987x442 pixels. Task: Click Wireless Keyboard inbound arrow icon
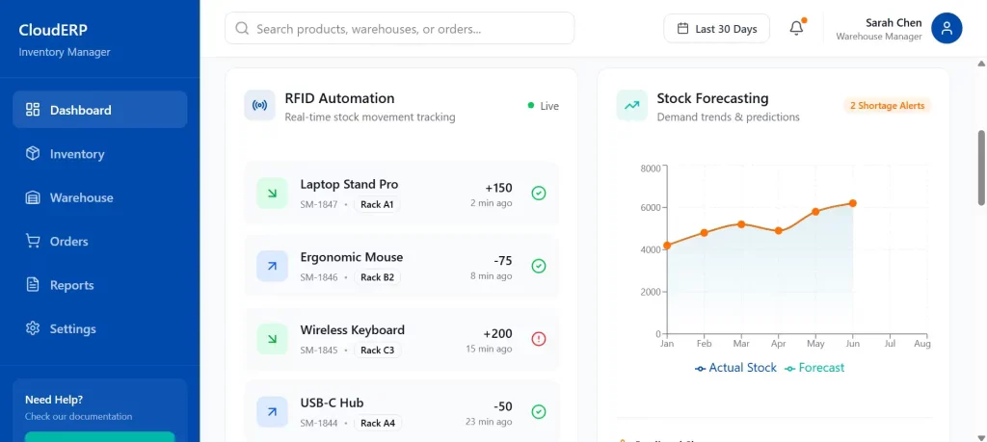pos(272,339)
